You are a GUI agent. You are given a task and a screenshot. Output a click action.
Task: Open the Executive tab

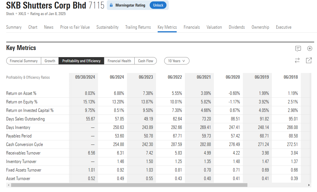284,27
